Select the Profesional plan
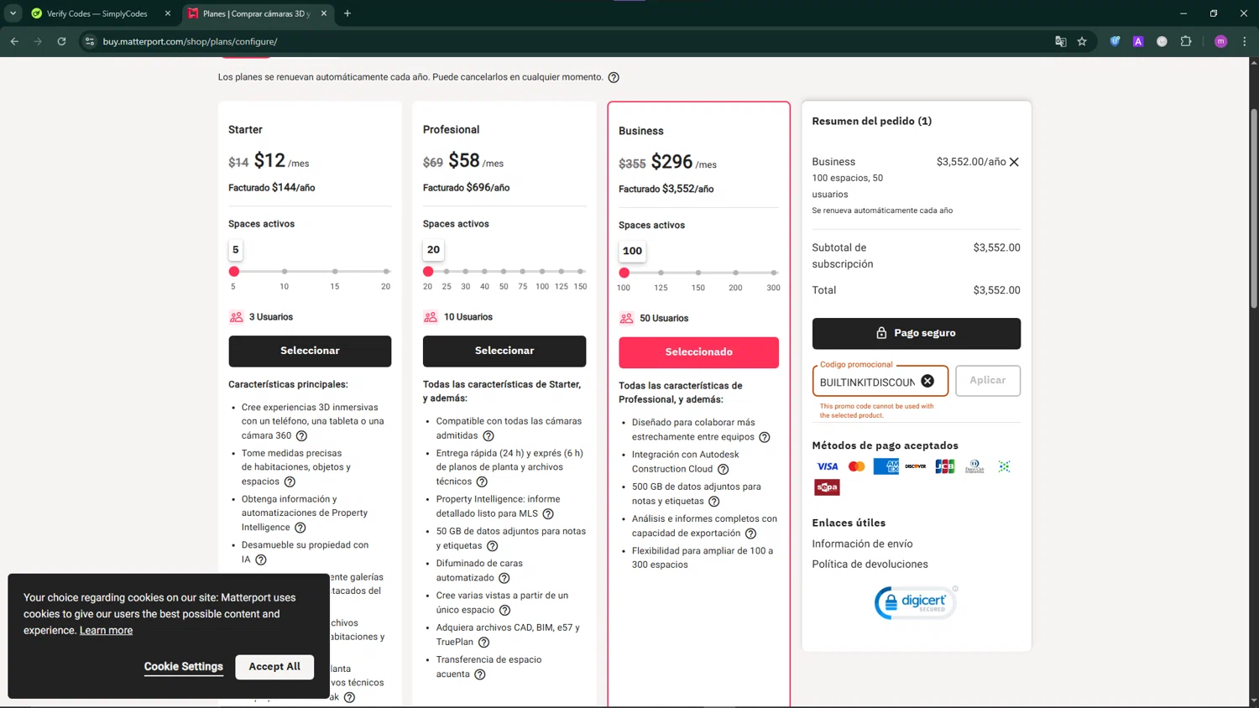This screenshot has width=1259, height=708. point(504,351)
